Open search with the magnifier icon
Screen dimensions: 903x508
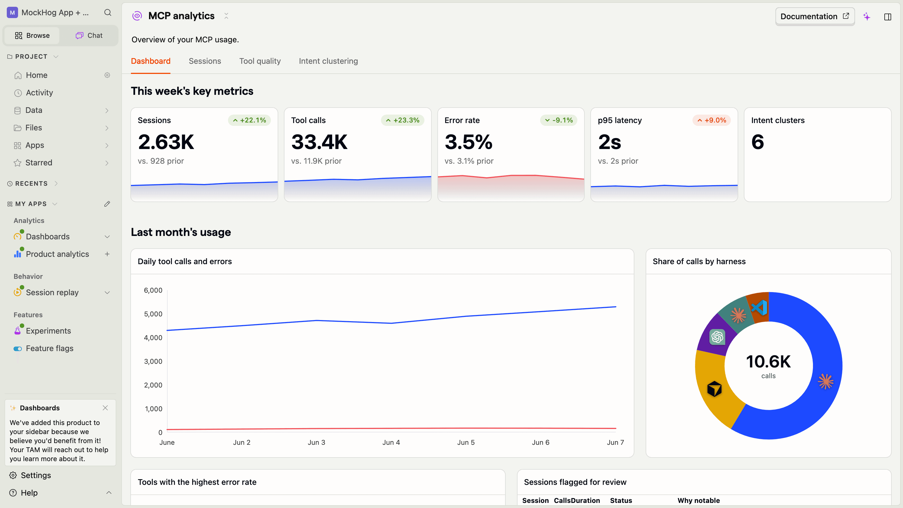[108, 13]
